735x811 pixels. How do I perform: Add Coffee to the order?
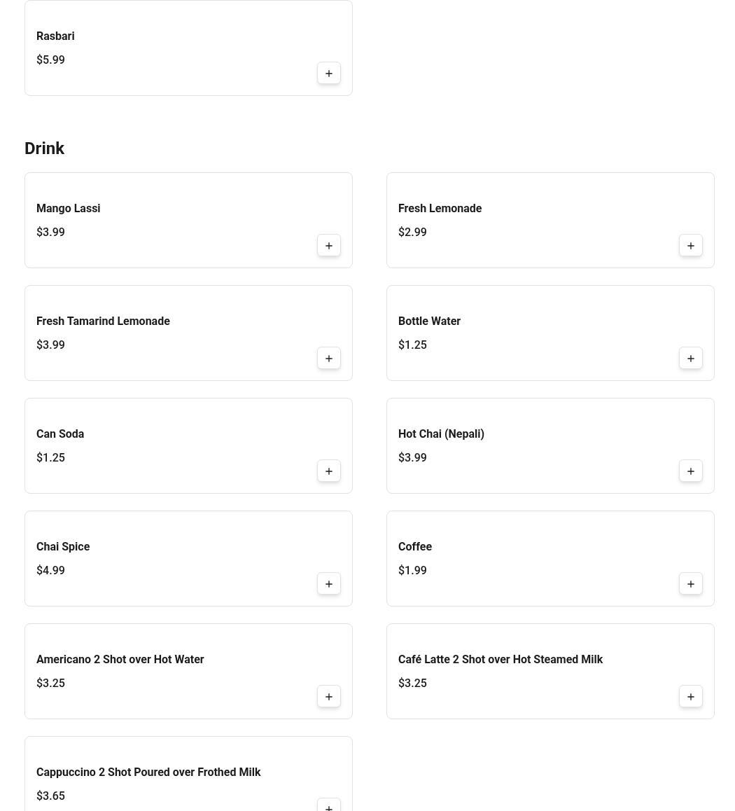click(x=690, y=583)
